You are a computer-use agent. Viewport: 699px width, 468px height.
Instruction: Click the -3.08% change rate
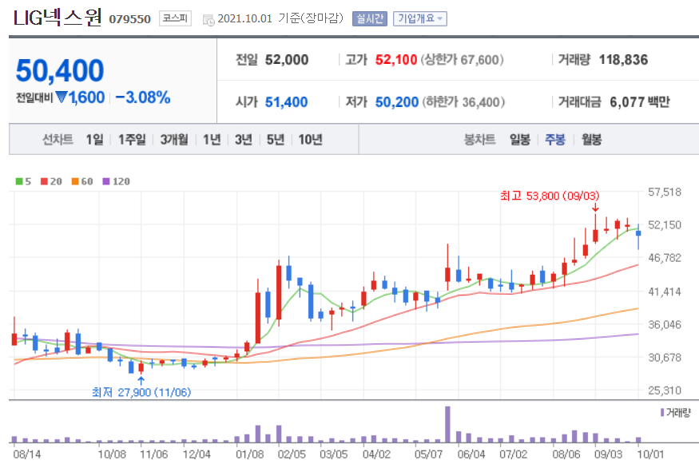point(143,97)
